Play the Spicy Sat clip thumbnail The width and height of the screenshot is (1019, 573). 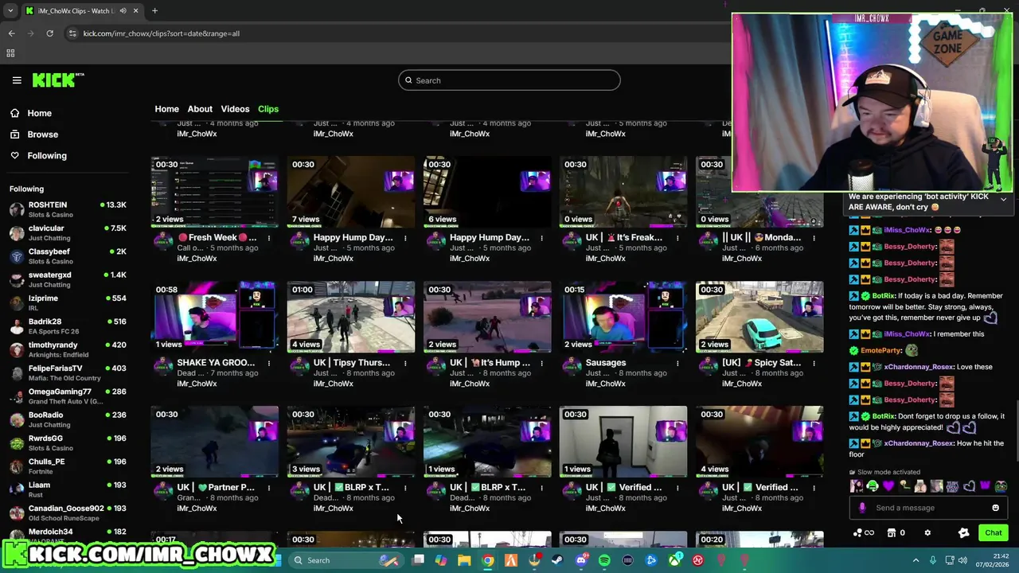759,317
